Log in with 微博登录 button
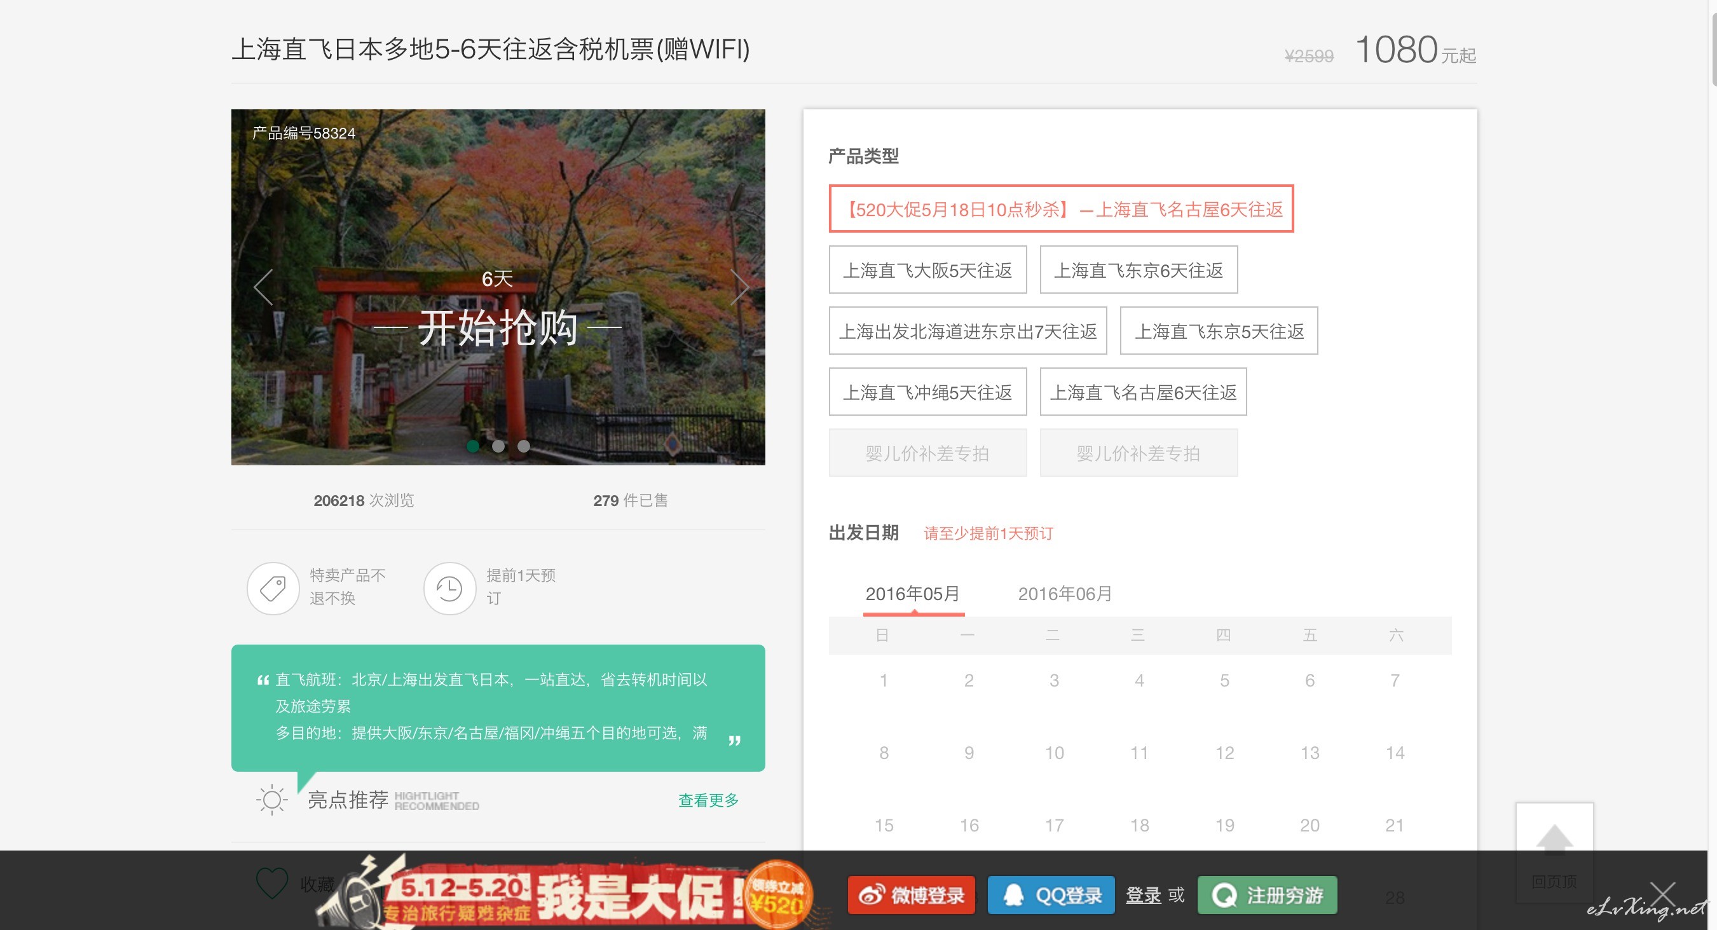Viewport: 1717px width, 930px height. (911, 894)
